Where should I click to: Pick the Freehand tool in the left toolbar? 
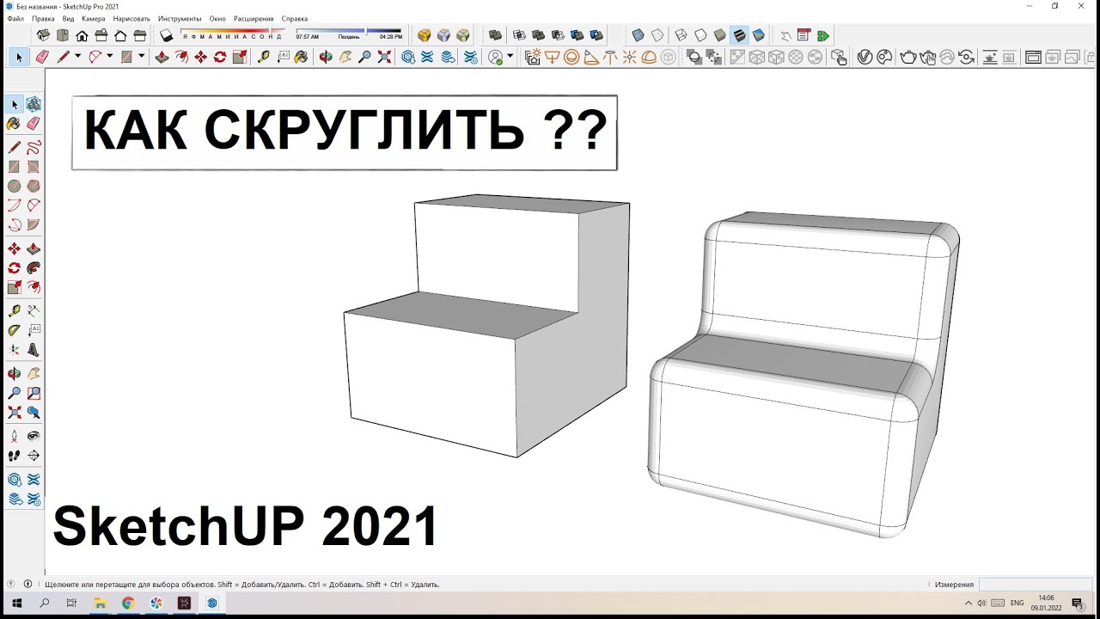click(x=34, y=148)
